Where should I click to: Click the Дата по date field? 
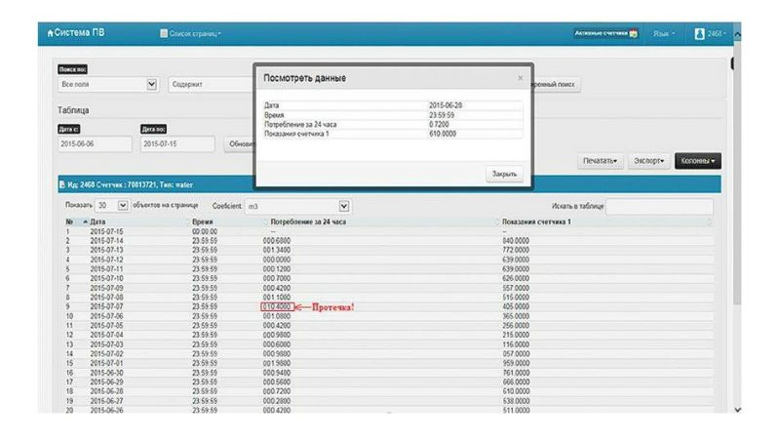coord(176,143)
